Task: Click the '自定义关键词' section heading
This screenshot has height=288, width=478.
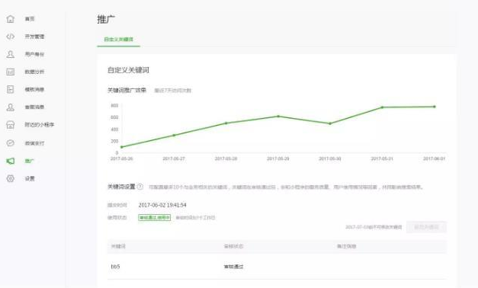Action: 128,70
